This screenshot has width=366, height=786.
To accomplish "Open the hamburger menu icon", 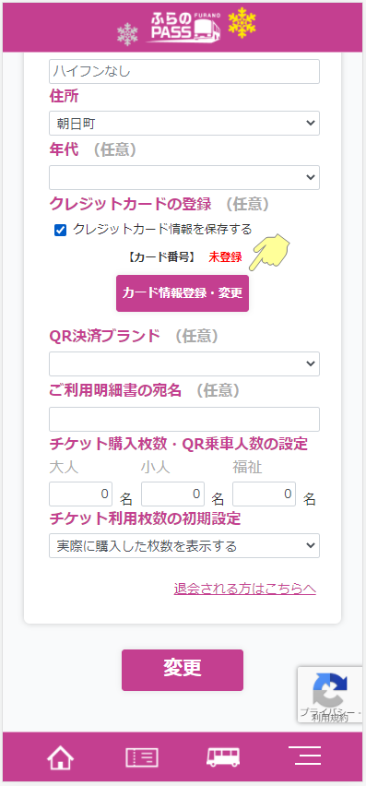I will pos(304,756).
